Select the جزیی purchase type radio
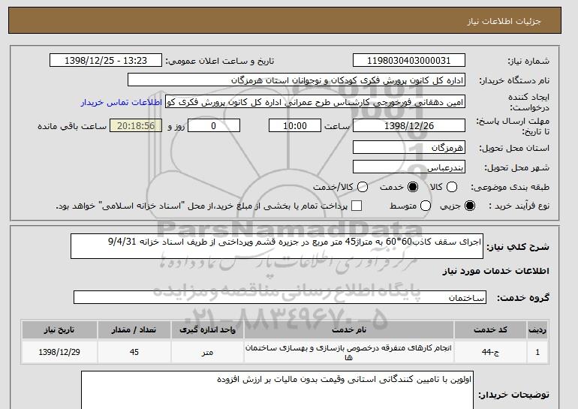Image resolution: width=578 pixels, height=409 pixels. (x=470, y=206)
